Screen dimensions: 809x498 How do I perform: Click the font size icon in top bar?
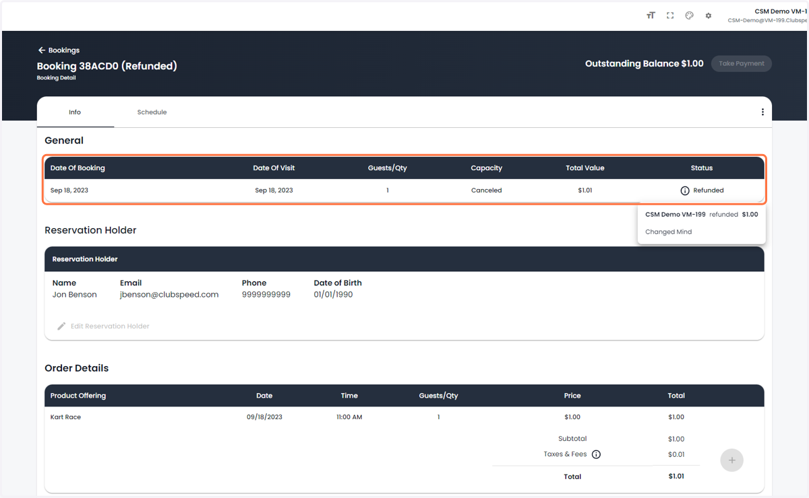651,15
